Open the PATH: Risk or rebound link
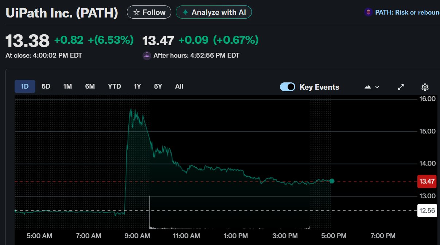Image resolution: width=440 pixels, height=245 pixels. pyautogui.click(x=407, y=12)
